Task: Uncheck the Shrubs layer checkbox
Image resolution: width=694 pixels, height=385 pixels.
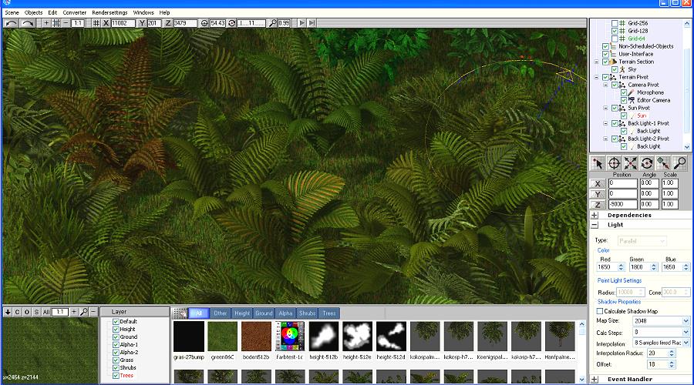Action: pyautogui.click(x=116, y=367)
